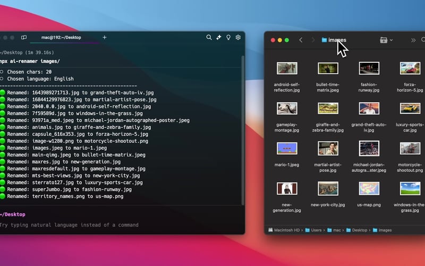Select bullet-time-matrix.jpeg thumbnail
Viewport: 425px width, 266px height.
[328, 69]
